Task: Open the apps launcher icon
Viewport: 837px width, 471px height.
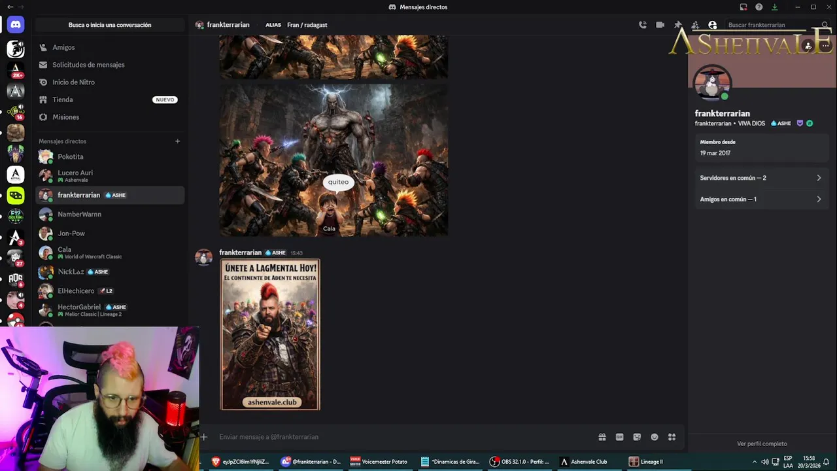Action: point(672,437)
